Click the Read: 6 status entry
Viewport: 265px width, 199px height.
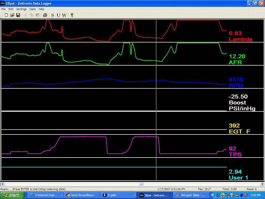252,189
